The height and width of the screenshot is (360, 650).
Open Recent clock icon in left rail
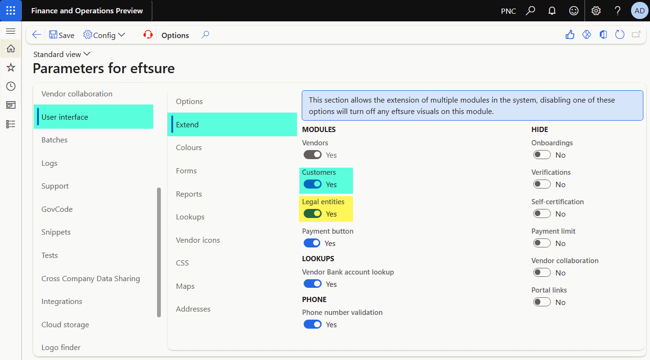[x=10, y=86]
